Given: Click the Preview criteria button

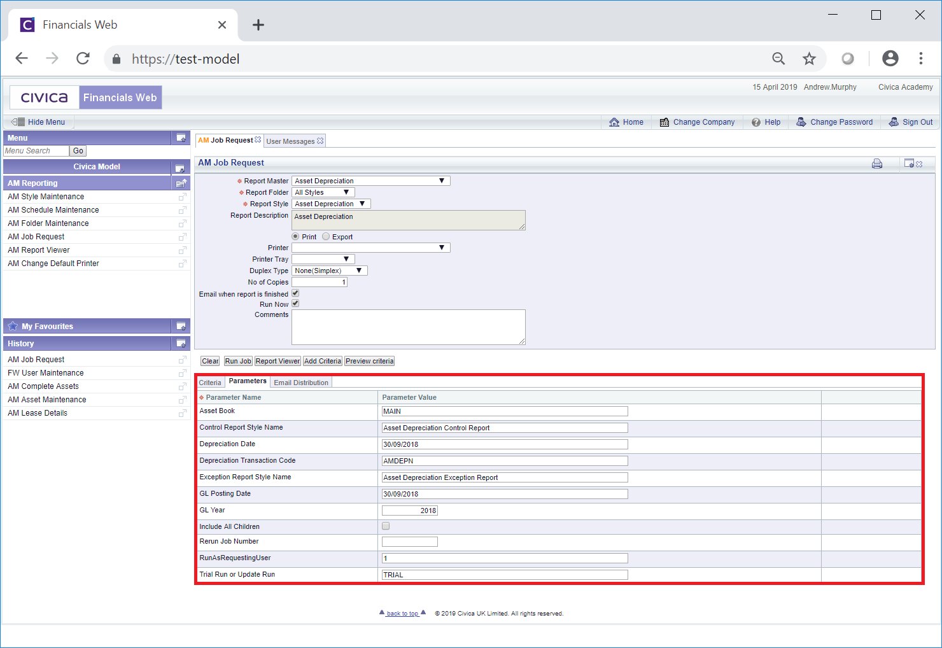Looking at the screenshot, I should coord(370,361).
